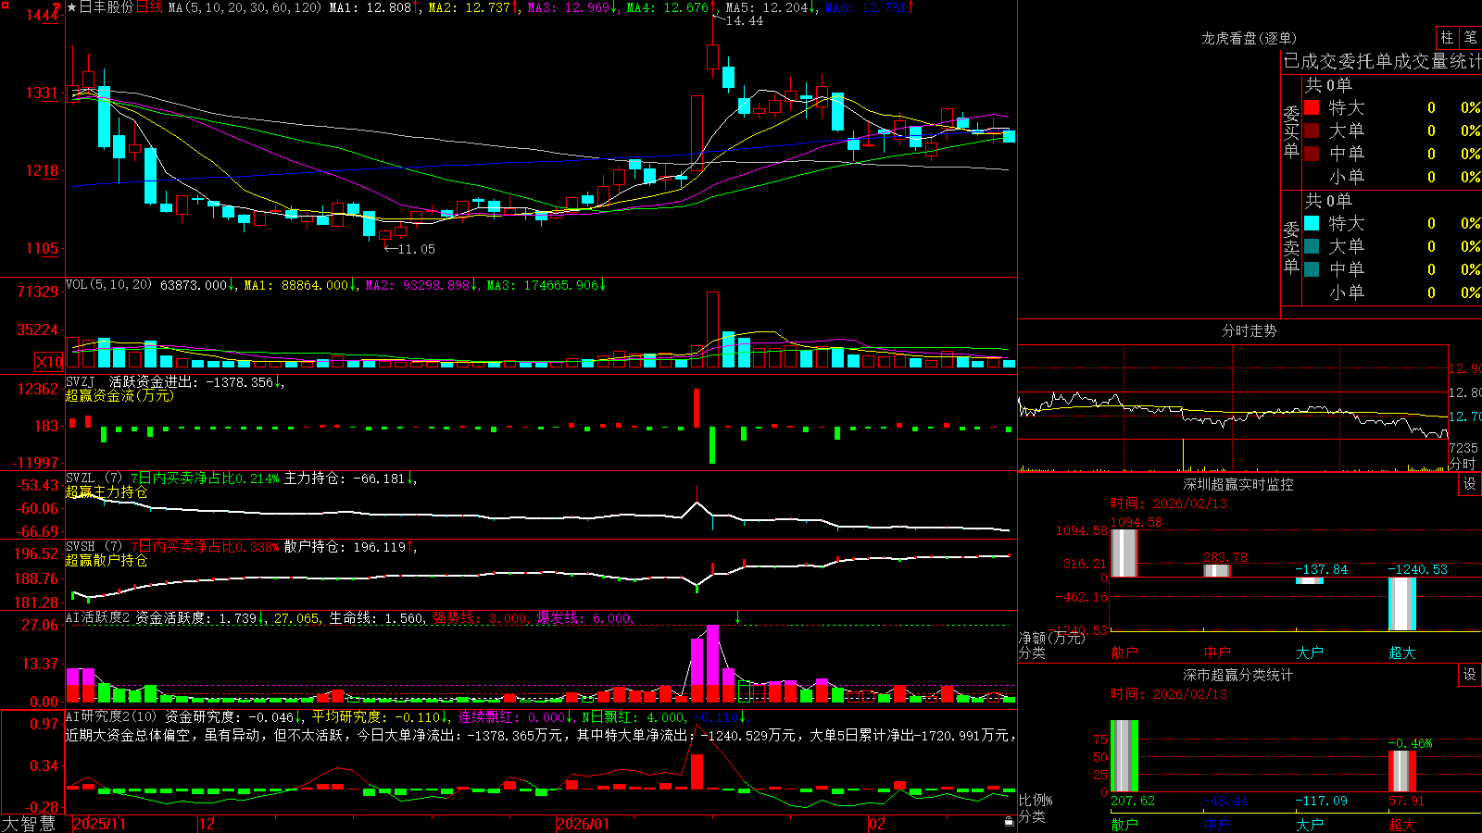
Task: Click the 委买单 section label
Action: coord(1291,131)
